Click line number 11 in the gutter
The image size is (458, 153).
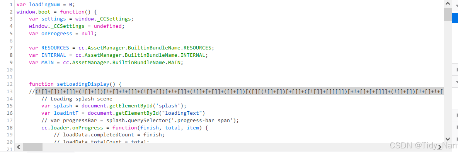(9, 77)
